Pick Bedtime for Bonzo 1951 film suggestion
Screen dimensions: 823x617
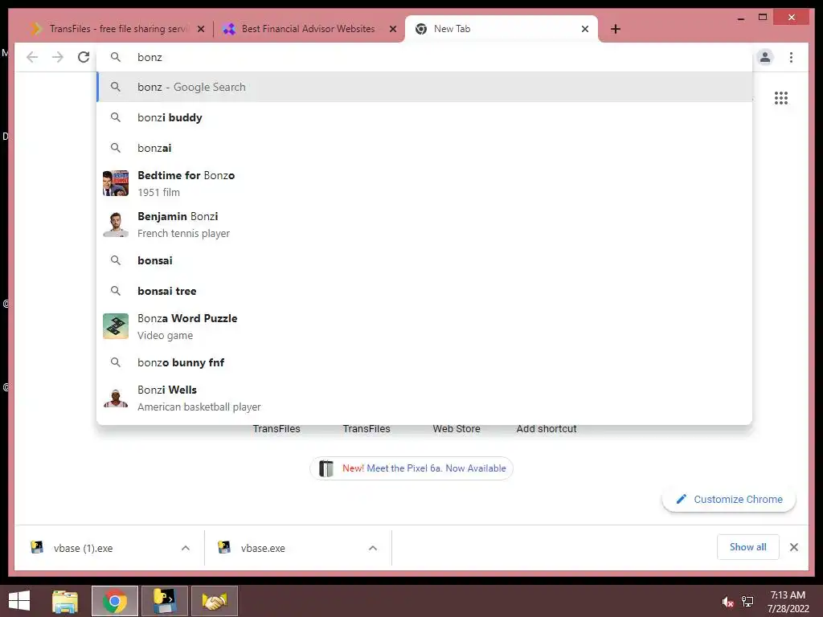point(424,184)
